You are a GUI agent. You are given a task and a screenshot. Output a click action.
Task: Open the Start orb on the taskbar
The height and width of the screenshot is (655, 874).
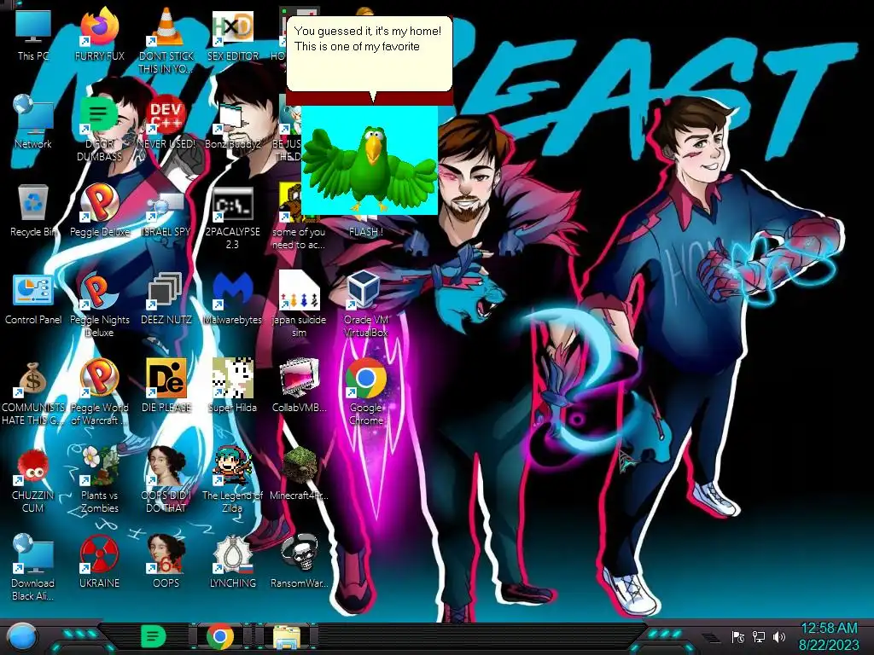[22, 636]
